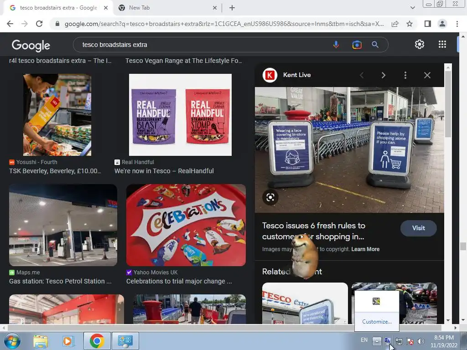Image resolution: width=467 pixels, height=350 pixels.
Task: Start voice search with microphone icon
Action: (x=336, y=45)
